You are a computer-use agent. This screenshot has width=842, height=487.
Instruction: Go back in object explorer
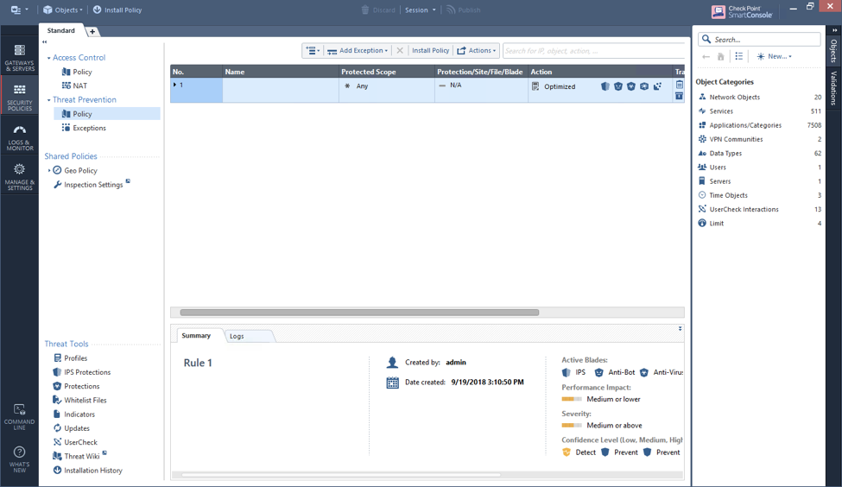click(706, 56)
